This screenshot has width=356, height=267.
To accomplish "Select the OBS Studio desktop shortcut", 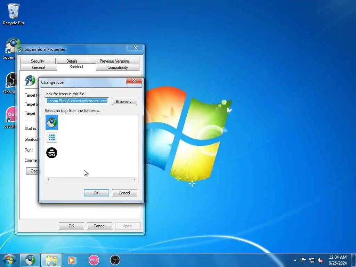I will (x=9, y=83).
